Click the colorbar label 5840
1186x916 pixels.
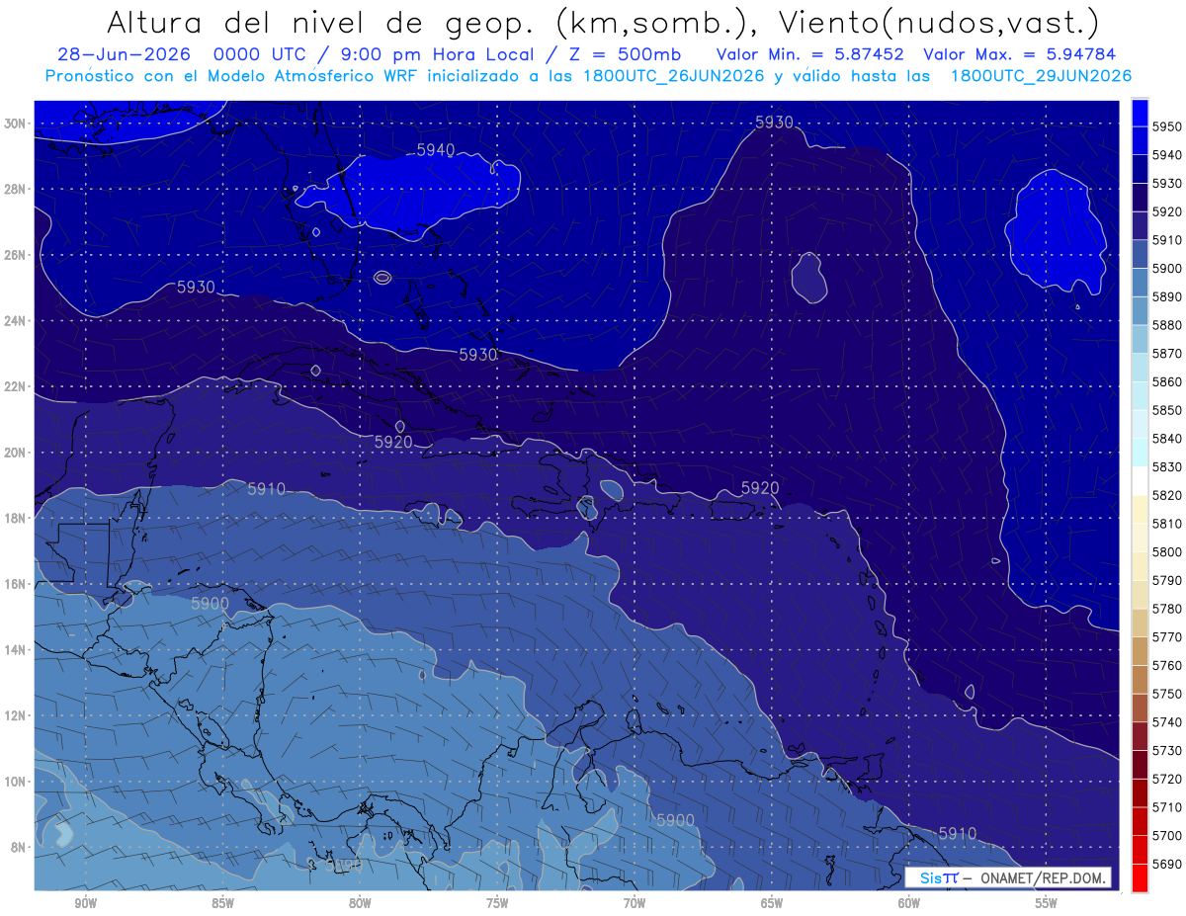[1166, 439]
